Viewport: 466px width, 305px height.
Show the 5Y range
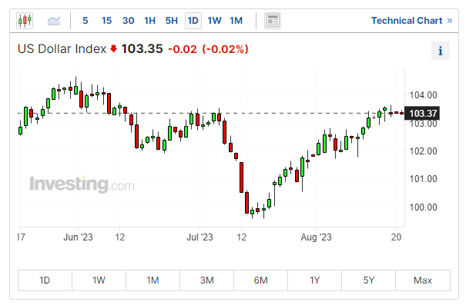[x=368, y=280]
